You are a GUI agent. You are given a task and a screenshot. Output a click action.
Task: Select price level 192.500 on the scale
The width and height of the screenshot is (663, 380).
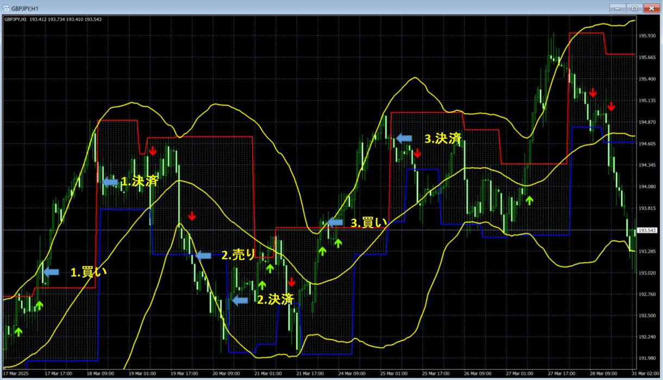[x=647, y=316]
